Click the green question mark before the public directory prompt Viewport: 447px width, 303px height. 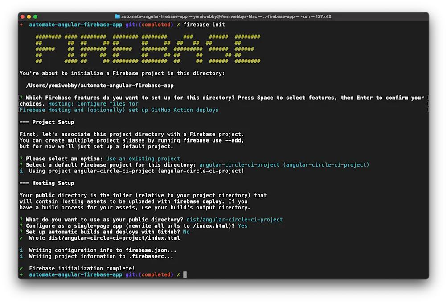[x=21, y=219]
